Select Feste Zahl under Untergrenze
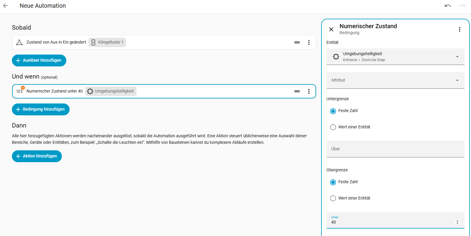Image resolution: width=471 pixels, height=236 pixels. coord(333,111)
